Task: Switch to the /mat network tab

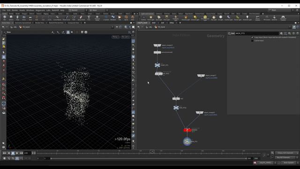Action: (154, 23)
